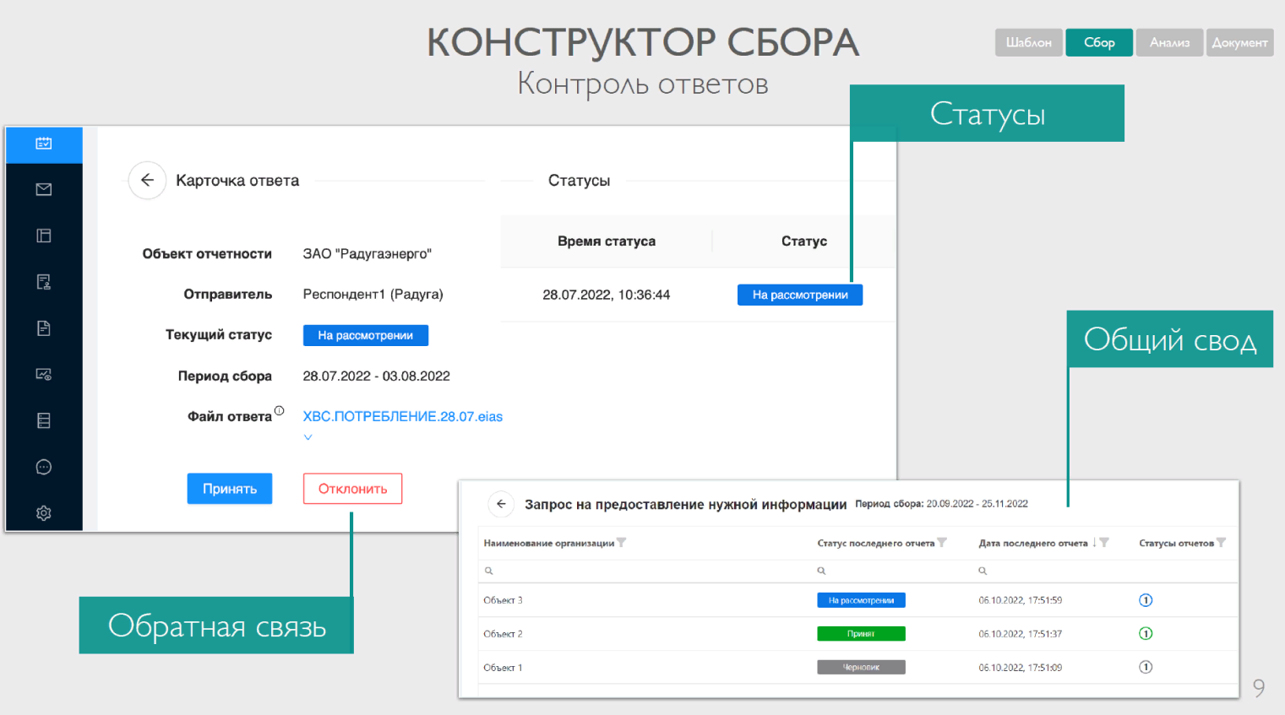Click the Отклонить button
This screenshot has height=715, width=1285.
tap(352, 489)
